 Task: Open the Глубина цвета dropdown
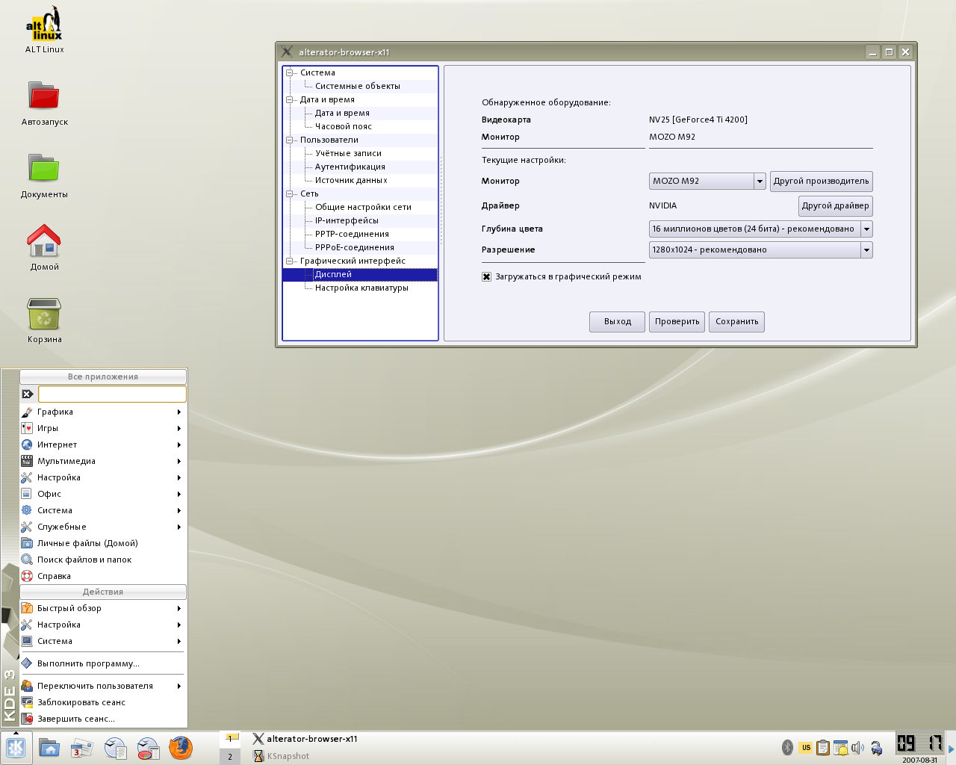coord(760,229)
